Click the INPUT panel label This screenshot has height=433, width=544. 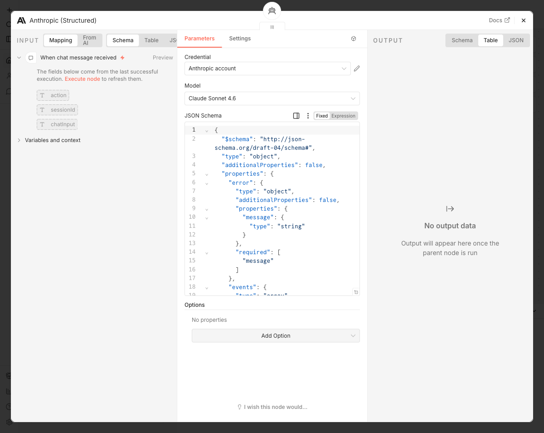coord(28,40)
